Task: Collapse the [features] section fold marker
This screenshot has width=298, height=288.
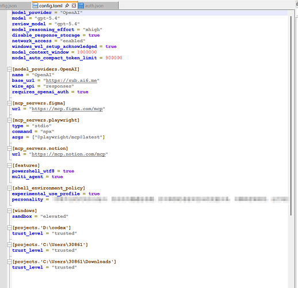Action: pos(9,165)
